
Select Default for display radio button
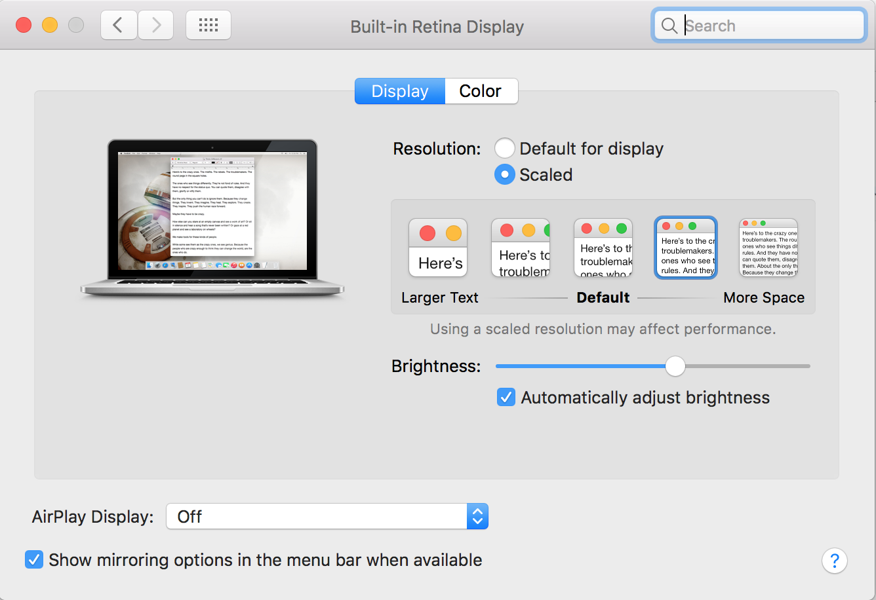(x=504, y=149)
